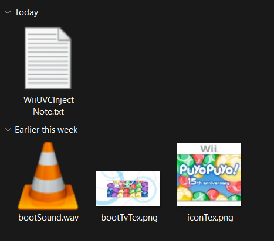
Task: Click the Earlier this week header label
Action: [46, 130]
